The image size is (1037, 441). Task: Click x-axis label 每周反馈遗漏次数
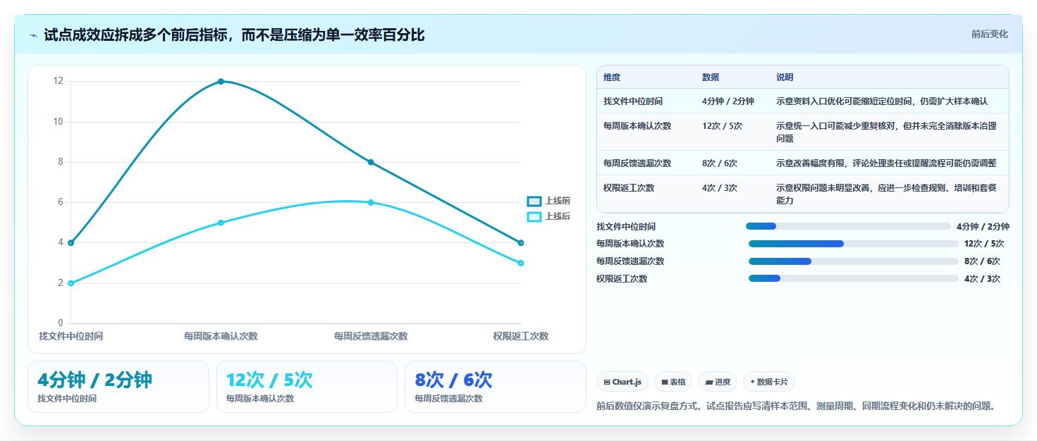click(x=371, y=336)
